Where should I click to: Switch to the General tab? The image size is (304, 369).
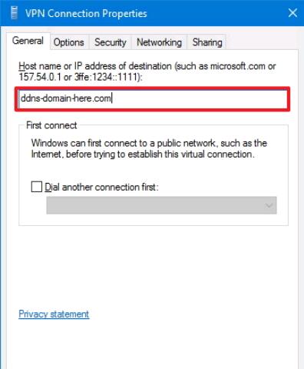28,41
